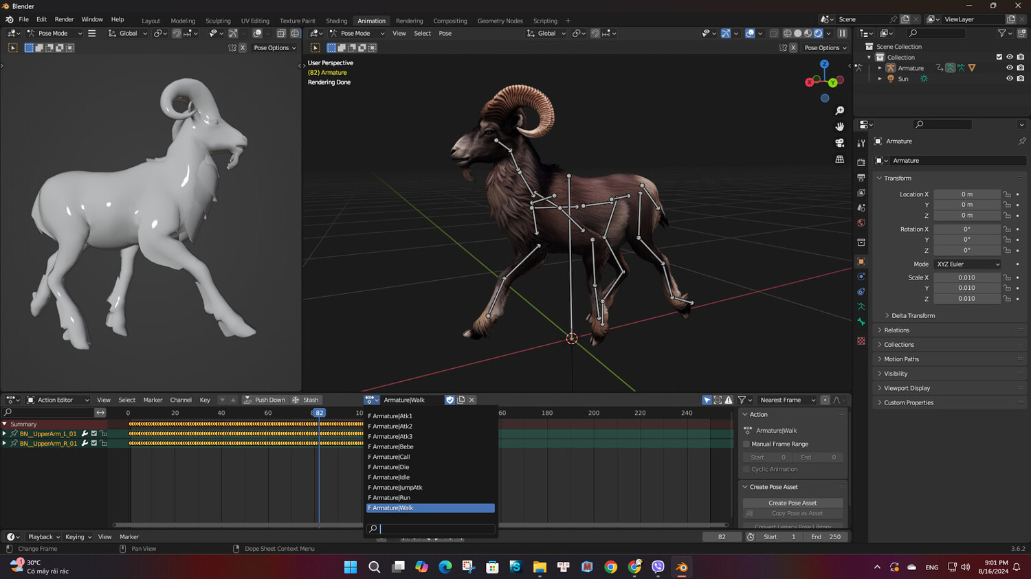
Task: Enable the Manual Frame Range checkbox
Action: [x=746, y=444]
